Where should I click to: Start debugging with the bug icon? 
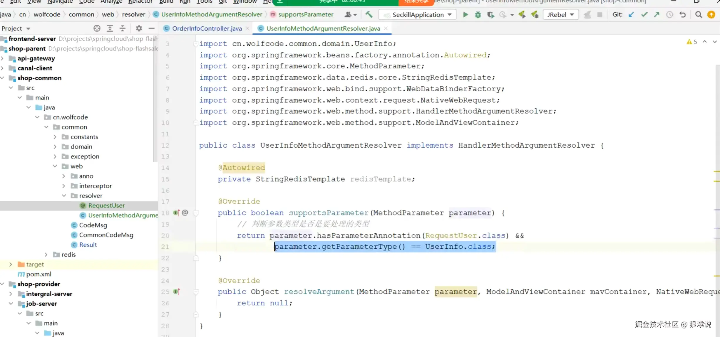point(478,14)
